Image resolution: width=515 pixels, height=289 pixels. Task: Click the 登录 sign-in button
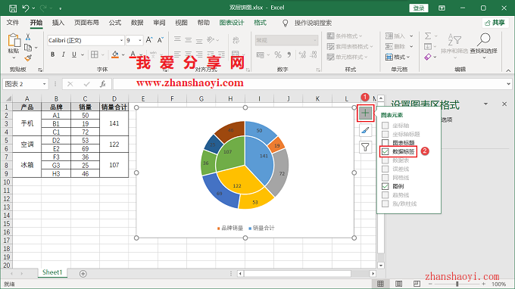[418, 8]
